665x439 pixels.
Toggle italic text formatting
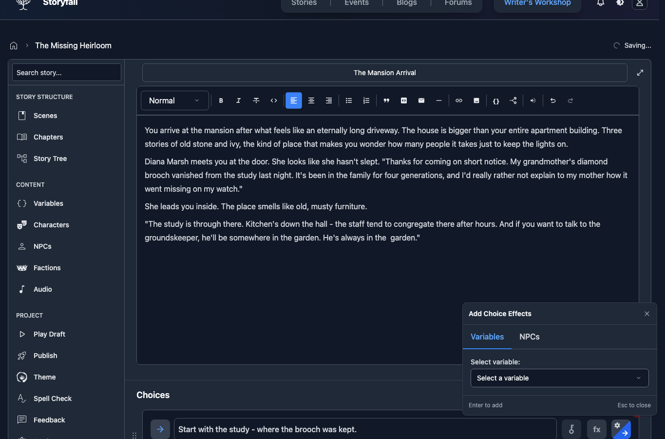click(238, 100)
